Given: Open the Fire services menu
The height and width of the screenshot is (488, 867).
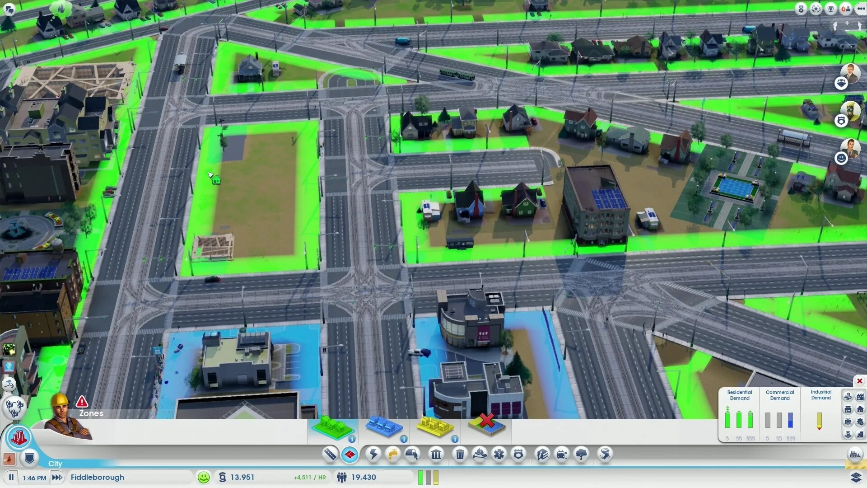Looking at the screenshot, I should coord(480,454).
